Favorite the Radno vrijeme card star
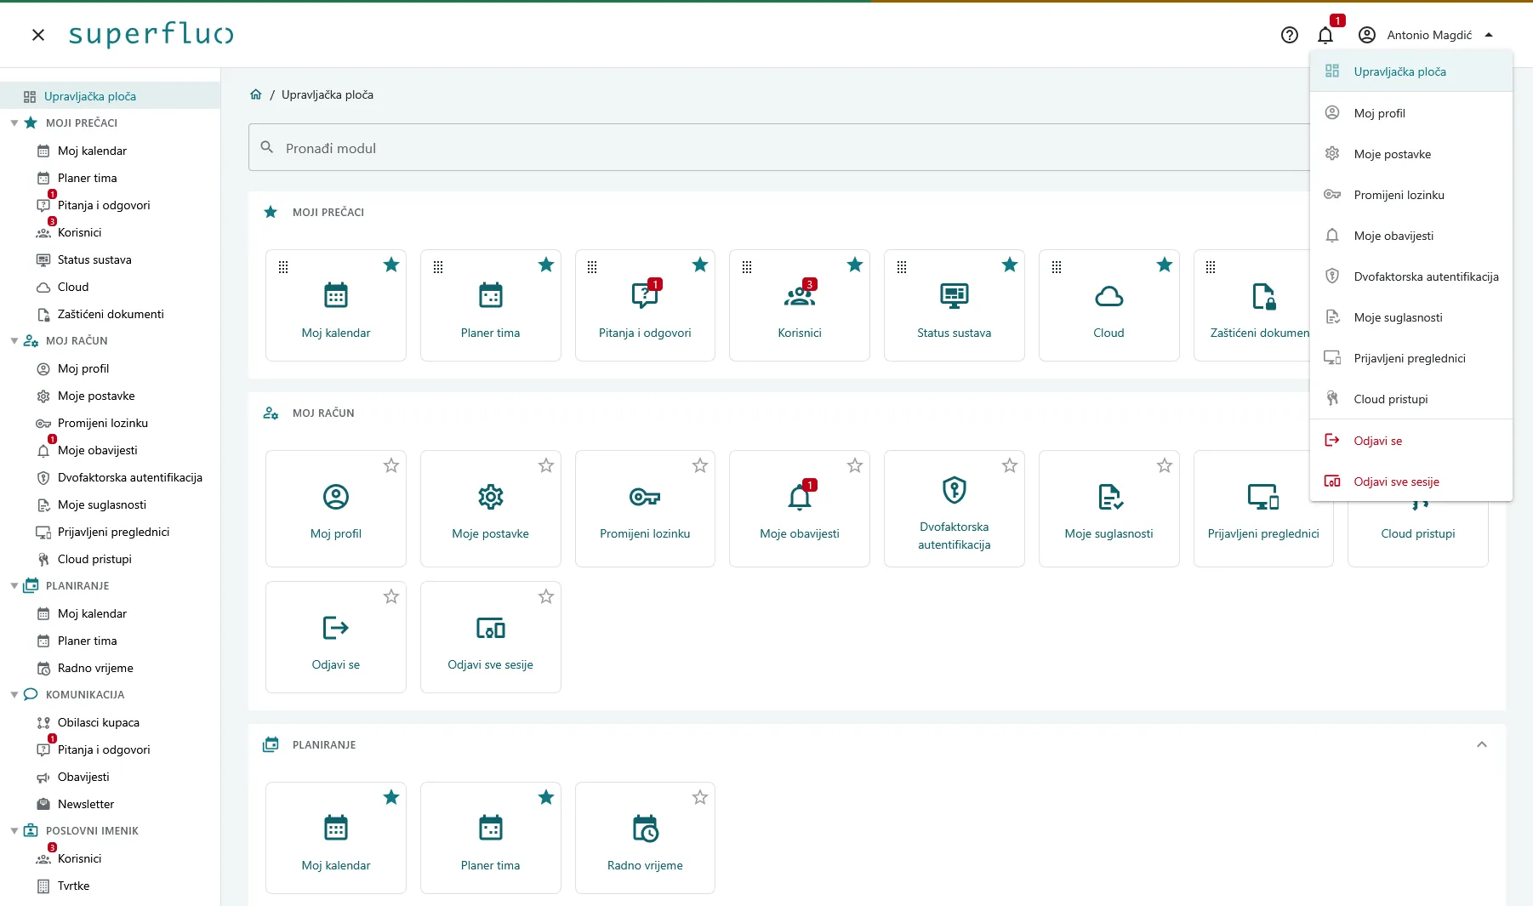1533x906 pixels. (x=700, y=797)
